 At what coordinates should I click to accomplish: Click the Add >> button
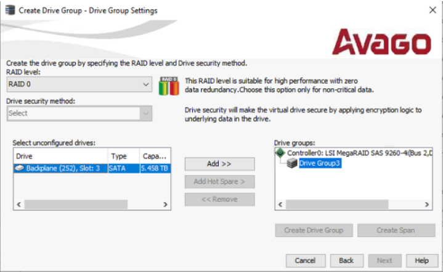click(x=219, y=164)
